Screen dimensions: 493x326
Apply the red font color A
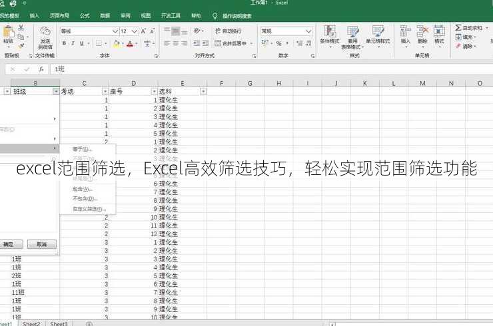(x=130, y=43)
